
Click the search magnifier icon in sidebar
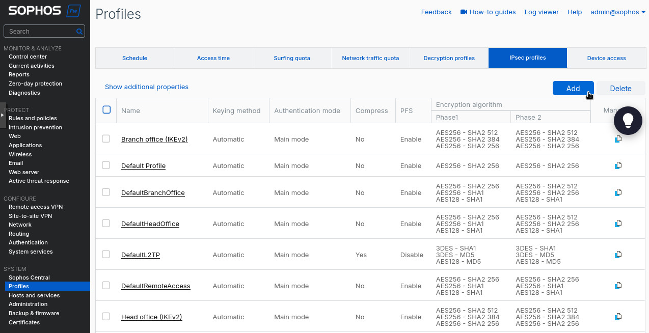tap(79, 32)
